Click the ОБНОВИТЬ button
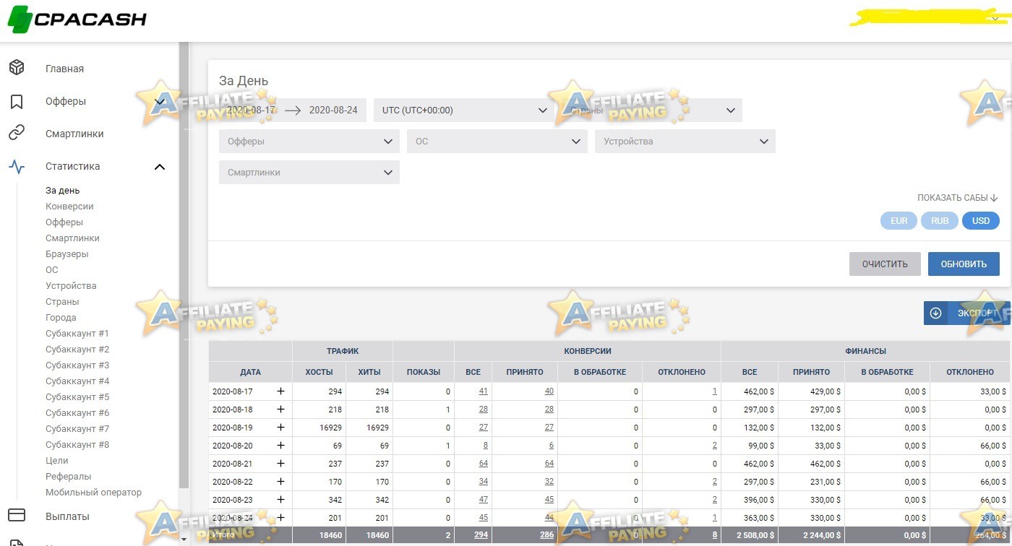 pos(964,264)
